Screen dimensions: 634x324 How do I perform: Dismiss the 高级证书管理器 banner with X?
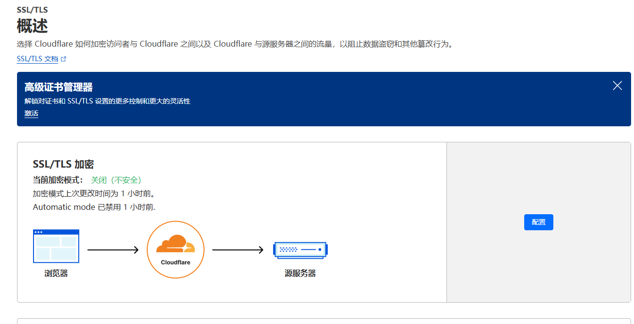point(617,86)
